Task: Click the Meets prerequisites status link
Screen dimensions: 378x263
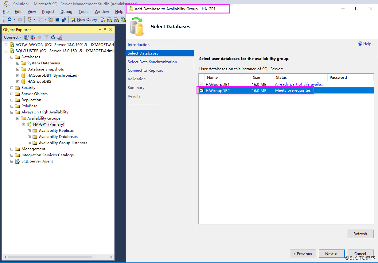Action: click(x=293, y=90)
